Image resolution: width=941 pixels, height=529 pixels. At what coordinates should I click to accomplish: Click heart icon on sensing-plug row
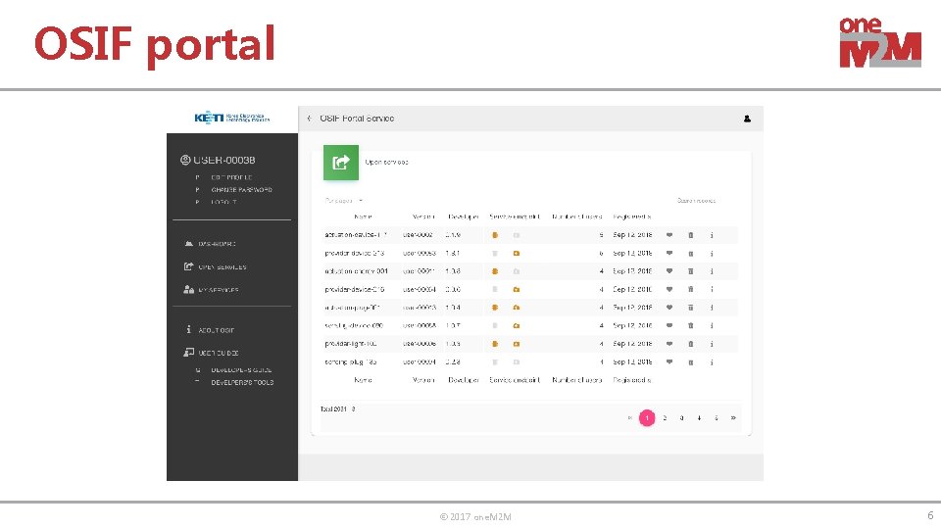669,361
